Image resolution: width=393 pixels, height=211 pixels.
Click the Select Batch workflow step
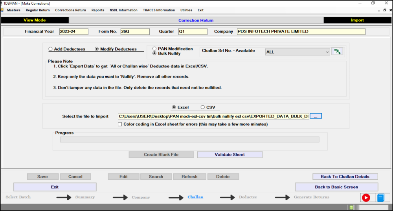click(x=18, y=197)
